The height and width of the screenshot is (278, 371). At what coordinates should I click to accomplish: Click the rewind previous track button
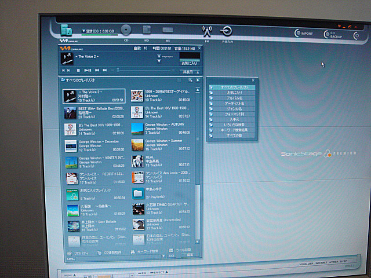tap(97, 70)
